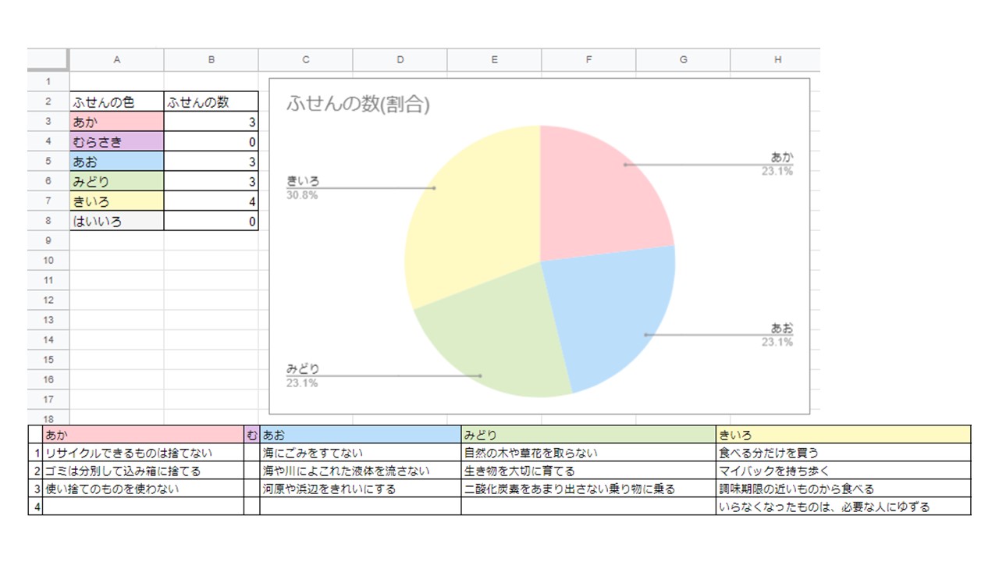Click the pink あか header in lower table
The width and height of the screenshot is (999, 562).
[143, 435]
